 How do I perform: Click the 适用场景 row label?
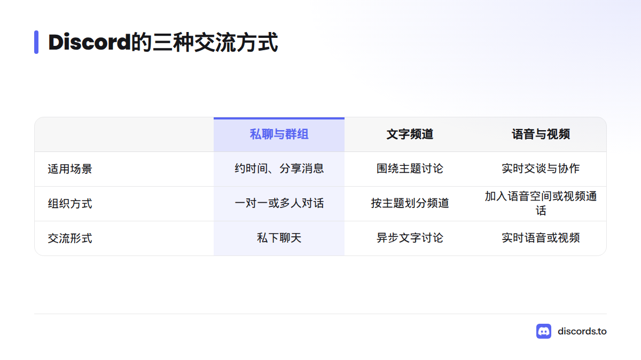tap(70, 169)
